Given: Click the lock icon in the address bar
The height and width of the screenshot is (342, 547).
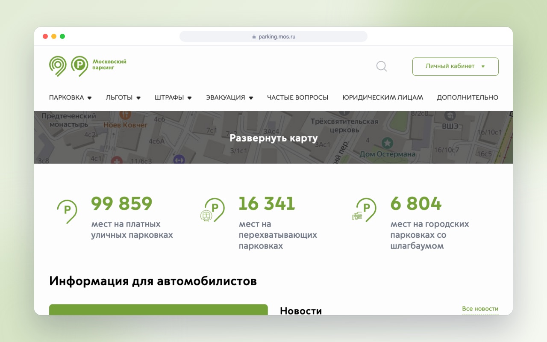Looking at the screenshot, I should tap(254, 37).
